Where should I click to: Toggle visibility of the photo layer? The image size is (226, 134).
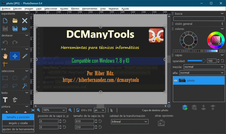(175, 81)
